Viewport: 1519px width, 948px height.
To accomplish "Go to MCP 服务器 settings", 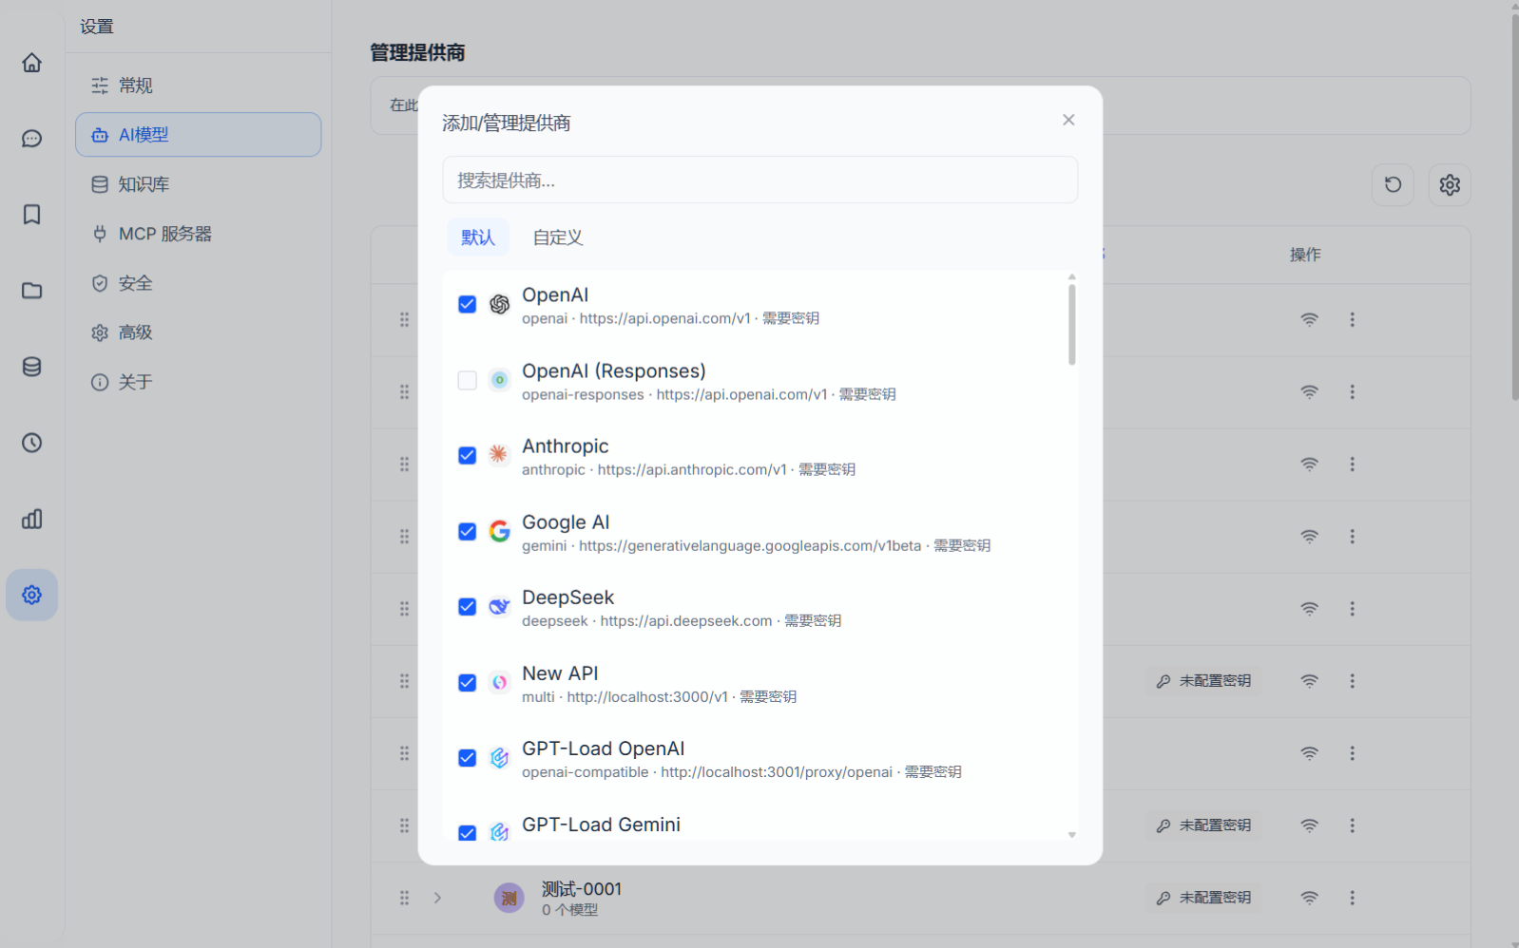I will pyautogui.click(x=164, y=234).
